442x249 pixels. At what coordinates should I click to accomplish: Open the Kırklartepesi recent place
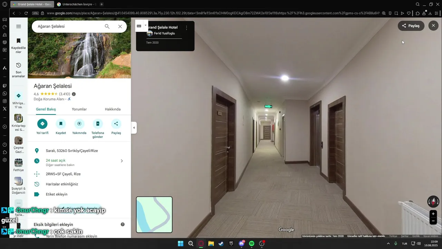click(x=19, y=123)
